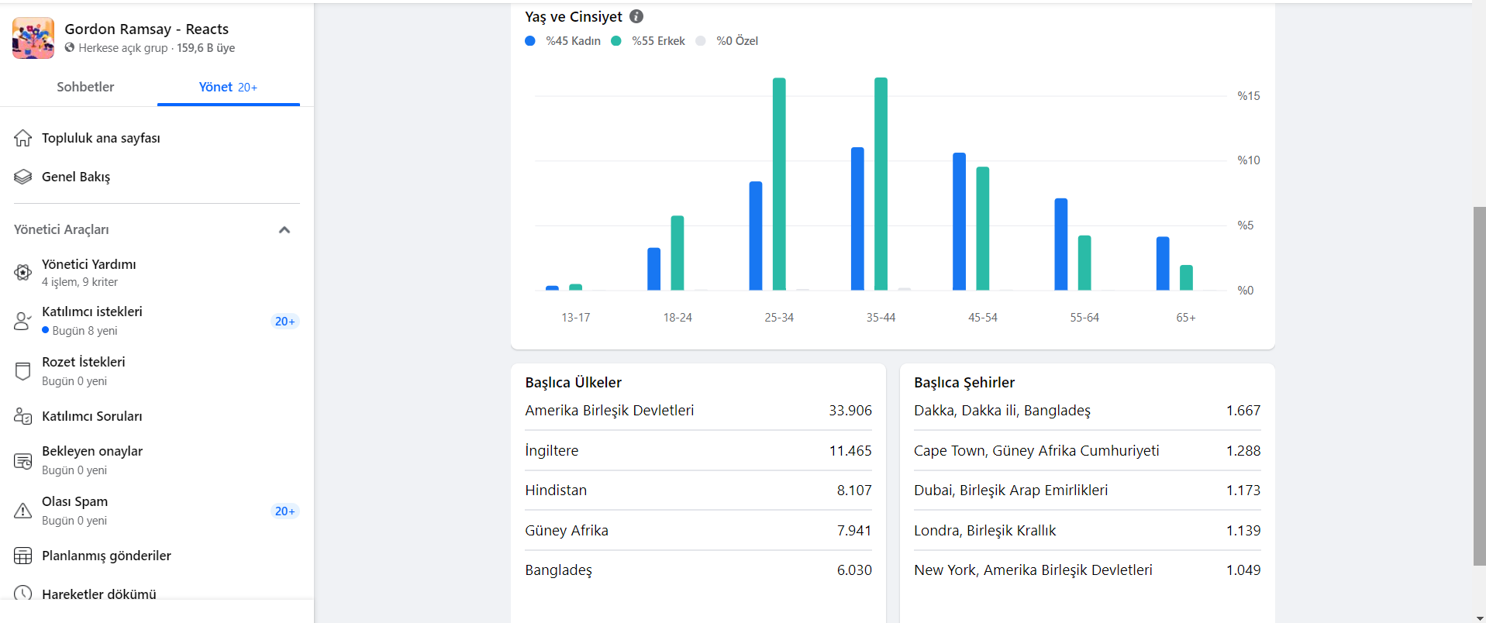The width and height of the screenshot is (1486, 623).
Task: Click the Cape Town, Güney Afrika Cumhuriyeti row
Action: tap(1088, 450)
